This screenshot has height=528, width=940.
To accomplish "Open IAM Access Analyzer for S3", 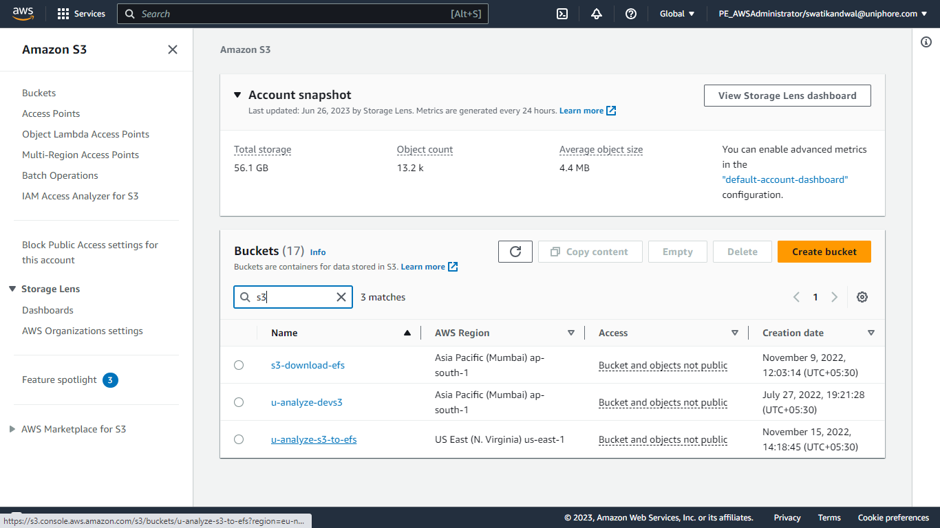I will tap(80, 196).
